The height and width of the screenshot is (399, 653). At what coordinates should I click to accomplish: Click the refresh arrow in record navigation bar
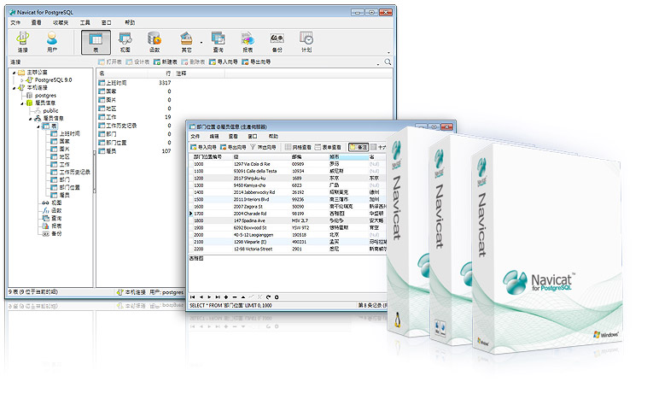point(268,297)
